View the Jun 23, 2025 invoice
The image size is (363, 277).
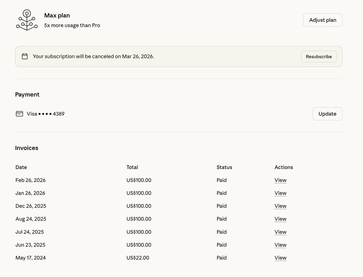click(x=280, y=245)
